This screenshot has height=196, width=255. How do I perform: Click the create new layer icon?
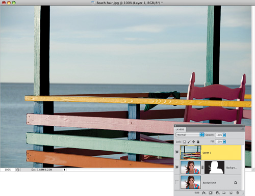231,193
